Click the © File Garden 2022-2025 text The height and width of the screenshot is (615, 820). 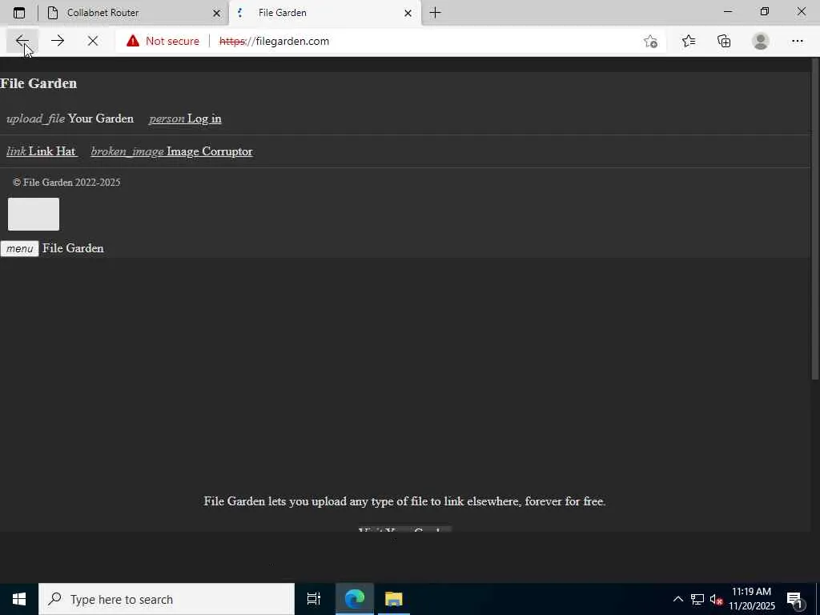66,182
